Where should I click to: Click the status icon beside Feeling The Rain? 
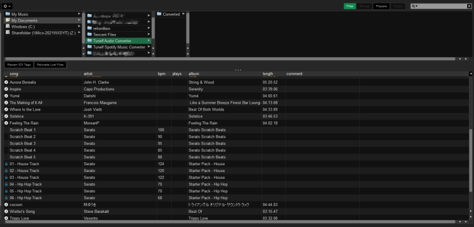[6, 123]
